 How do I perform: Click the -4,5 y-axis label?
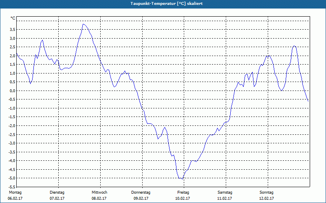point(12,169)
